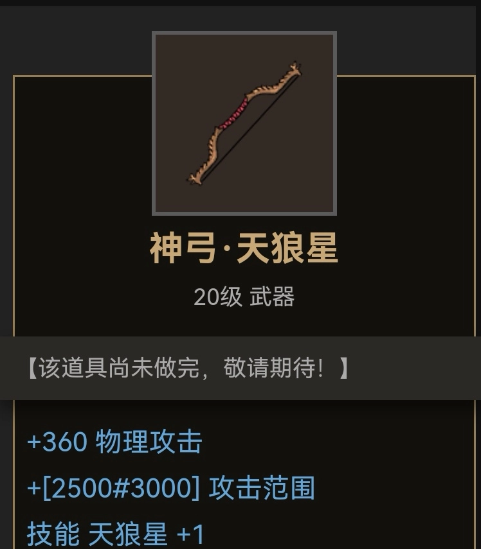
Task: Click the 攻击范围 stat label
Action: click(x=262, y=488)
